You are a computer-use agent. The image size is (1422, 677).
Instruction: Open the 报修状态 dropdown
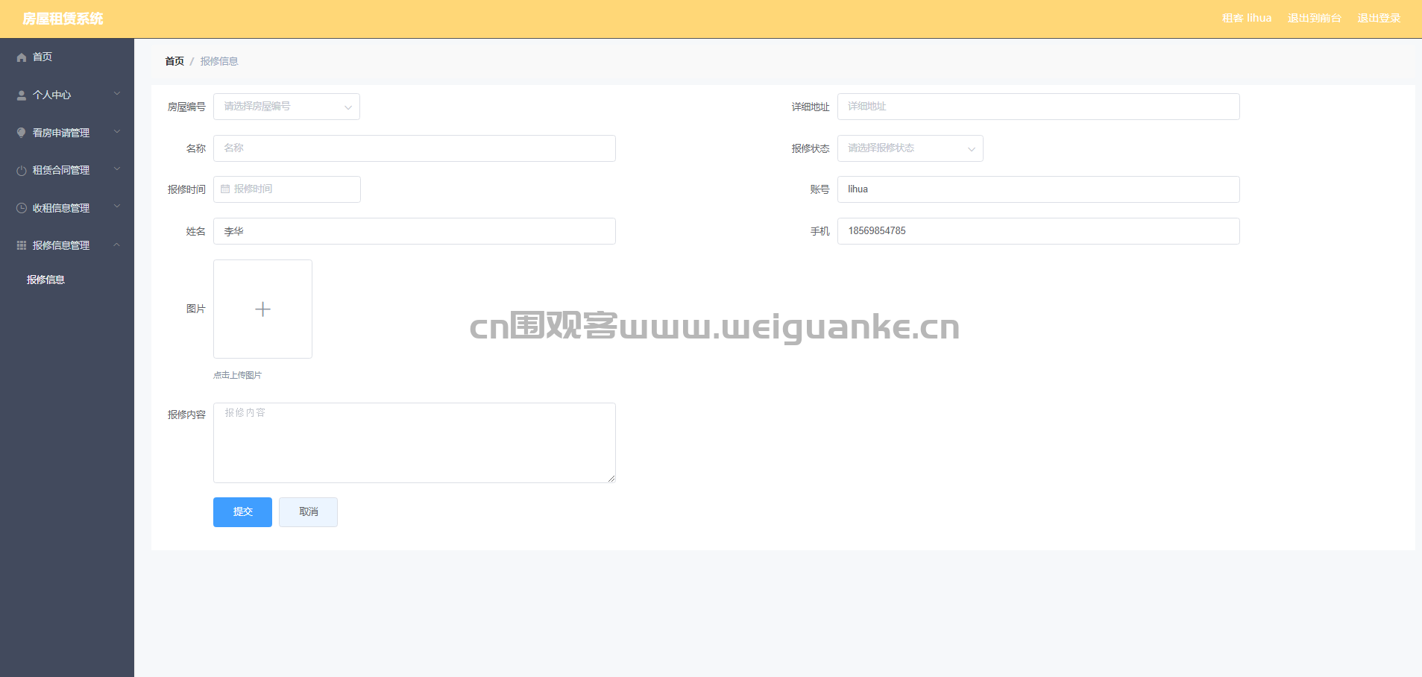(910, 148)
